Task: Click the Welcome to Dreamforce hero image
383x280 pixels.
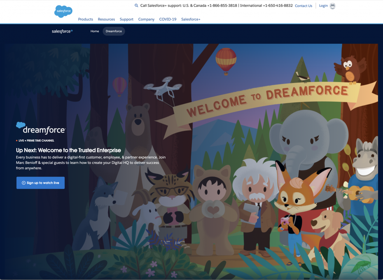Action: tap(191, 162)
